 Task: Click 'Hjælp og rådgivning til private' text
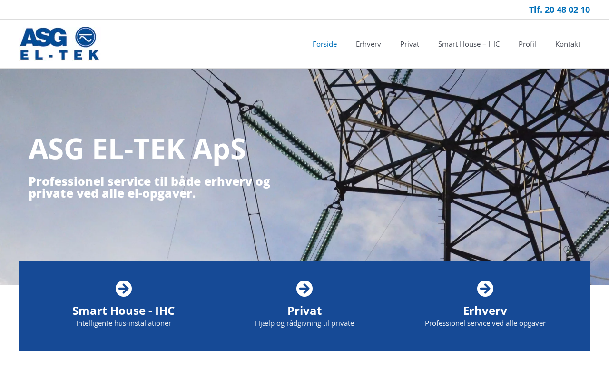(x=304, y=323)
